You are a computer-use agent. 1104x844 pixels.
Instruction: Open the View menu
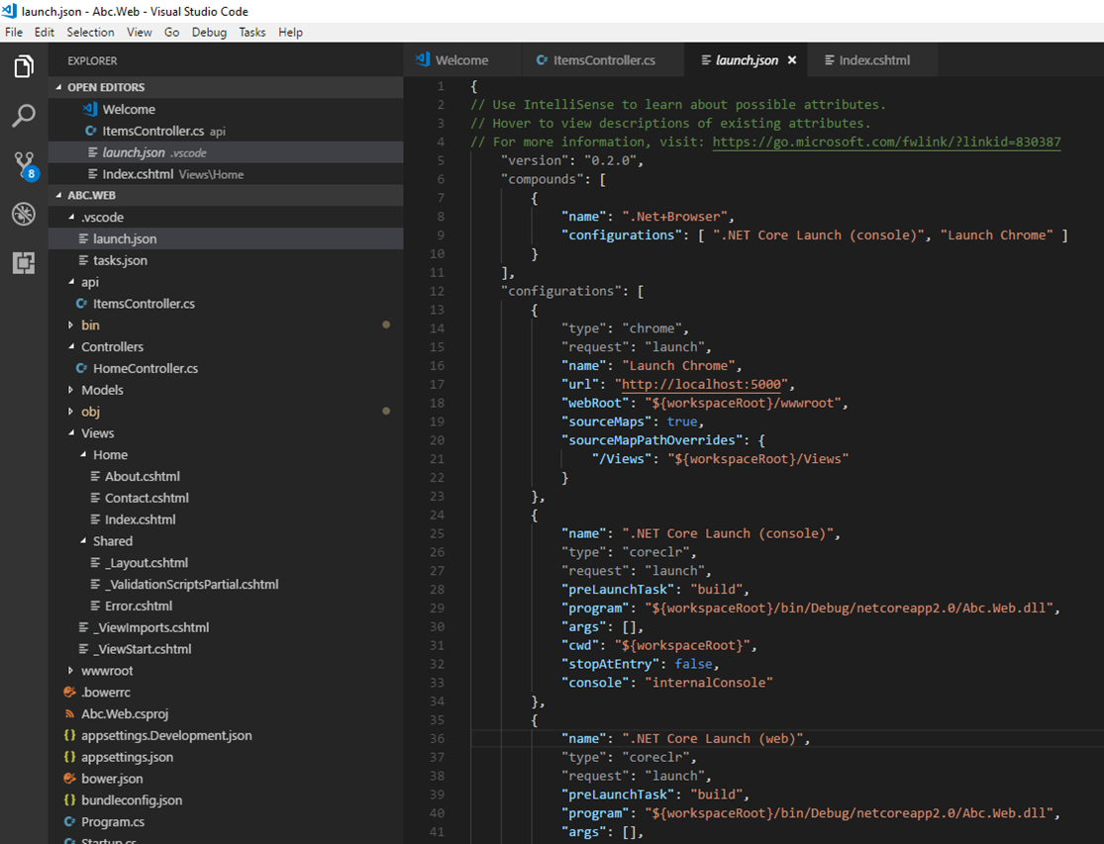click(x=140, y=33)
